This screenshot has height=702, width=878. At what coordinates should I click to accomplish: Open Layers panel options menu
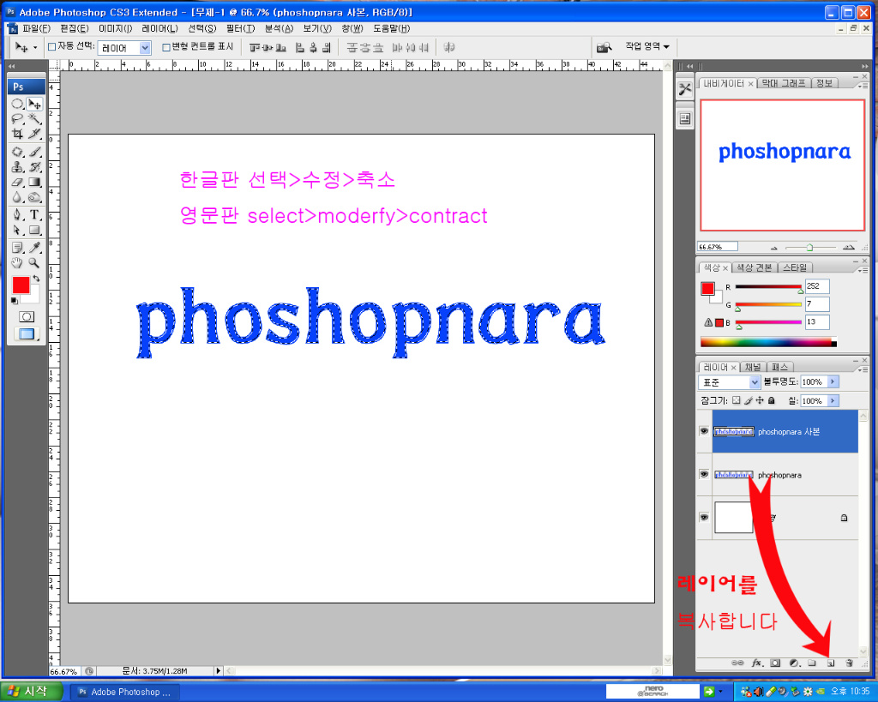[863, 369]
